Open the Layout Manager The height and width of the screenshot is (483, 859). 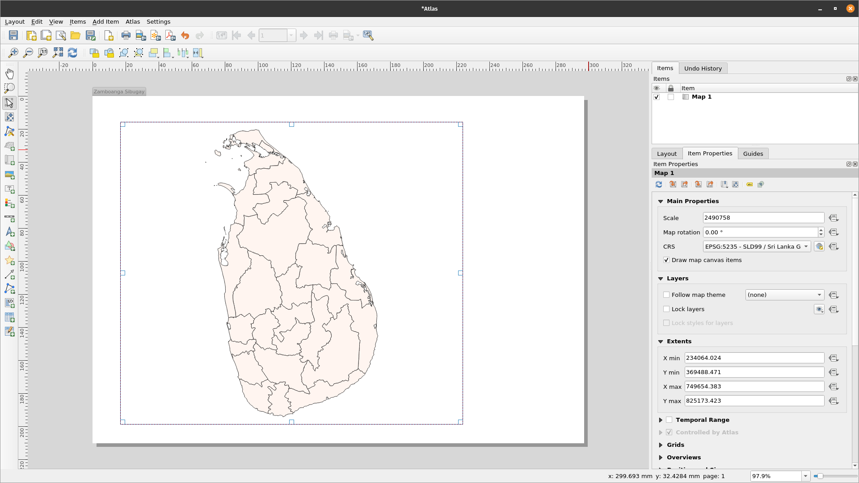coord(61,36)
